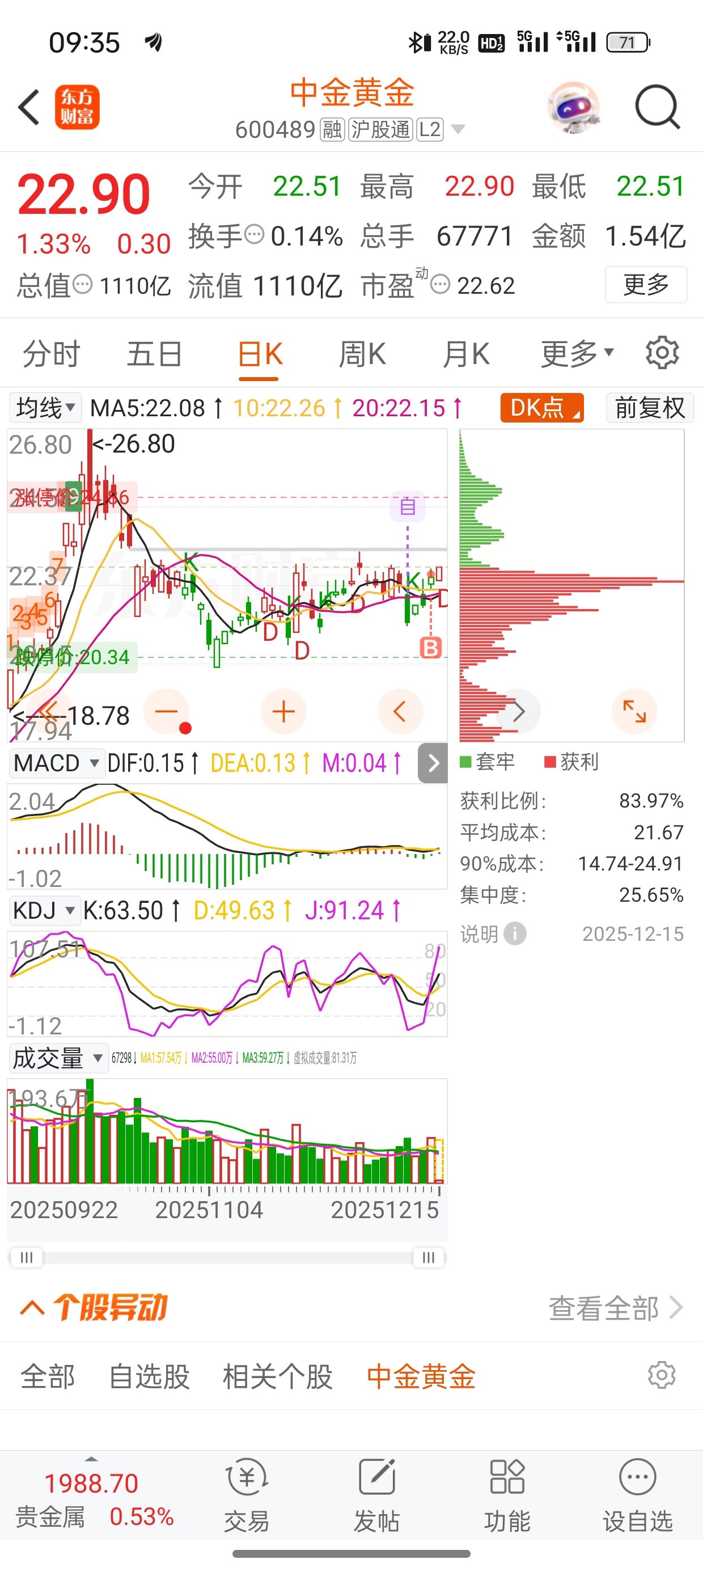Tap the 获利比例 83.97% value

click(x=651, y=801)
